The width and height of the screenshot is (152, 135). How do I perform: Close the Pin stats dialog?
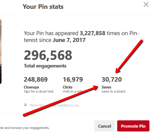pyautogui.click(x=146, y=4)
